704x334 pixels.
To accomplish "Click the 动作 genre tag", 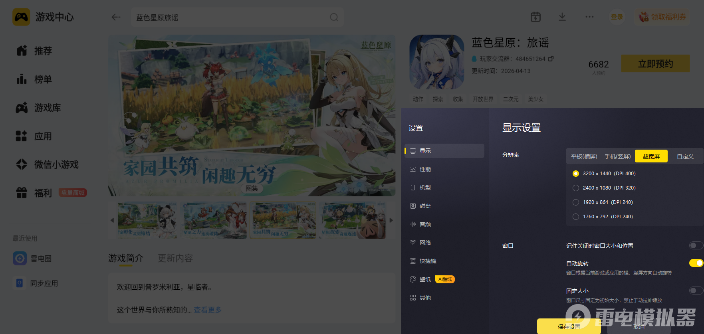I will (x=418, y=99).
